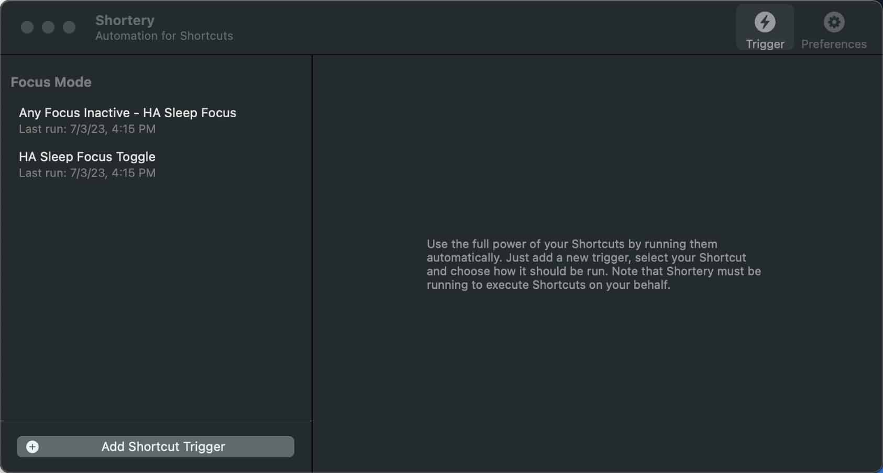883x473 pixels.
Task: Click last run time under Any Focus Inactive
Action: pos(87,129)
